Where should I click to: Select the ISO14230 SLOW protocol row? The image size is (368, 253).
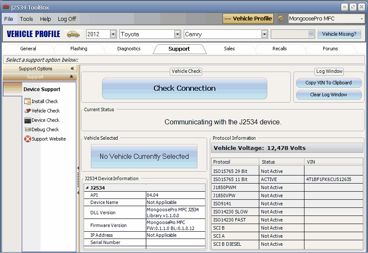(x=287, y=212)
